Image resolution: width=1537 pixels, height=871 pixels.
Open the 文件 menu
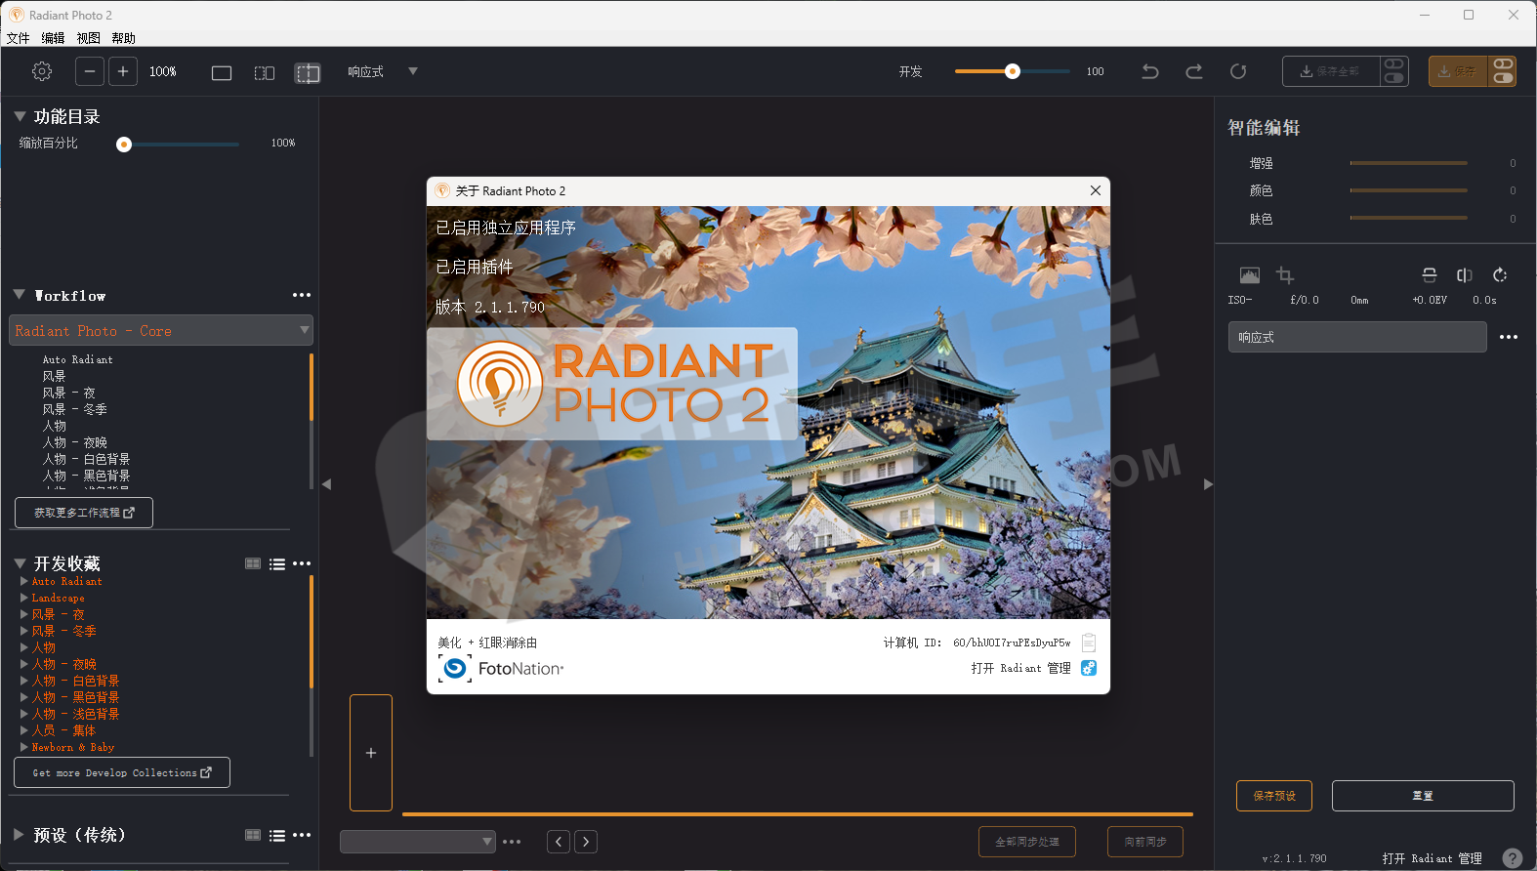pos(18,38)
